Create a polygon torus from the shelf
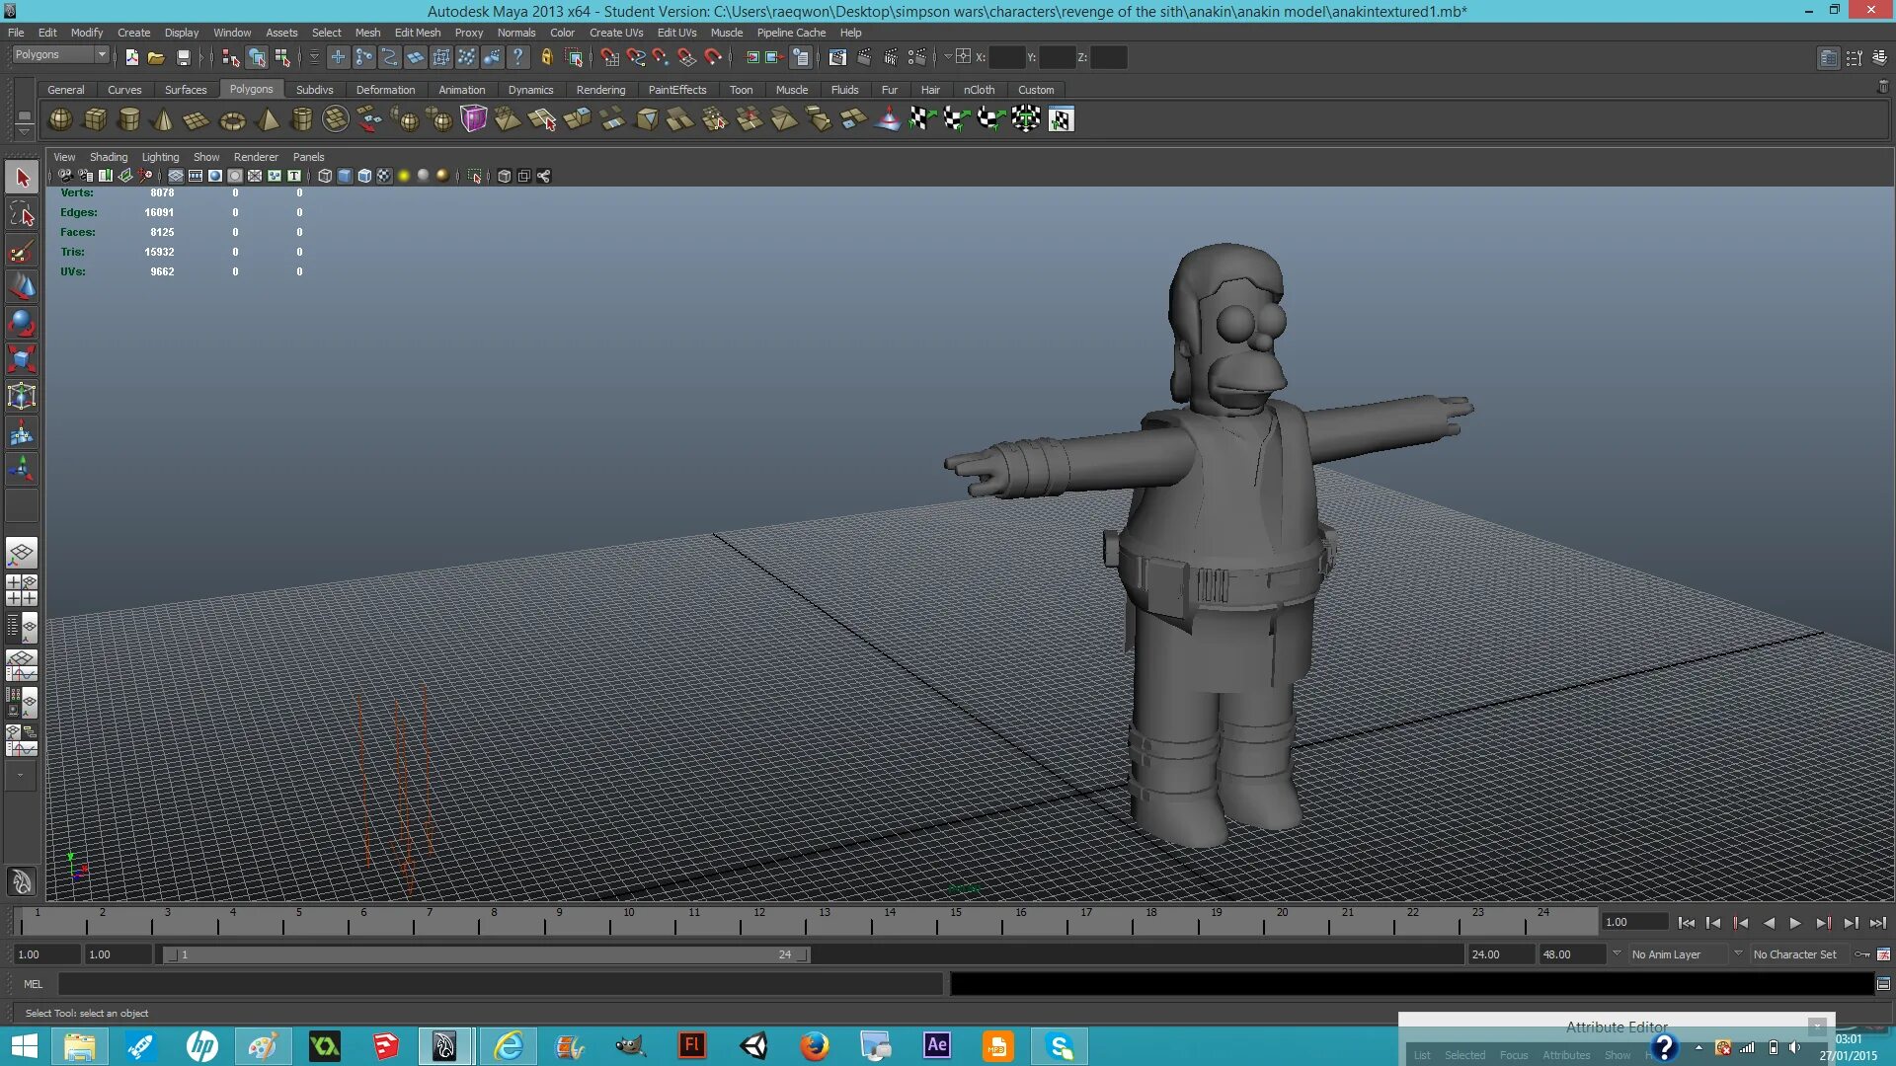Image resolution: width=1896 pixels, height=1066 pixels. 232,119
